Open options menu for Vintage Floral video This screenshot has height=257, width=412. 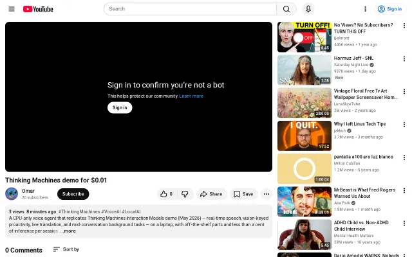click(x=404, y=91)
